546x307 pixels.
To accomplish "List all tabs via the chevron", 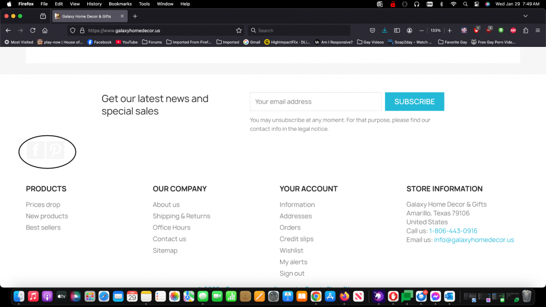I will point(525,16).
